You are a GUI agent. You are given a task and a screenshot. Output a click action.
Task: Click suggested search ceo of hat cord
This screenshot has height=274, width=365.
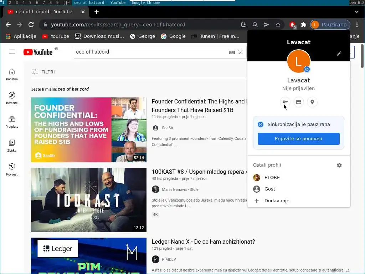pos(73,89)
